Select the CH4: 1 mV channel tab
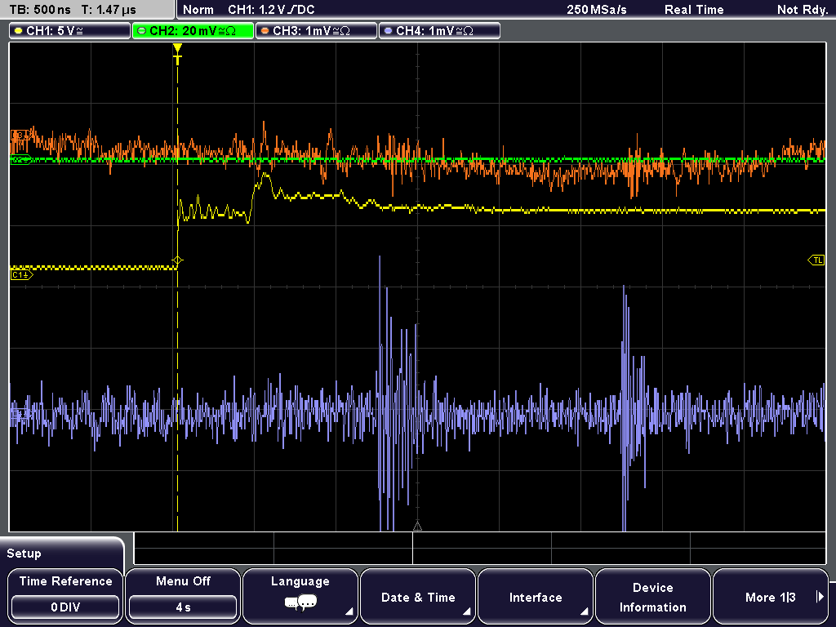 tap(439, 31)
